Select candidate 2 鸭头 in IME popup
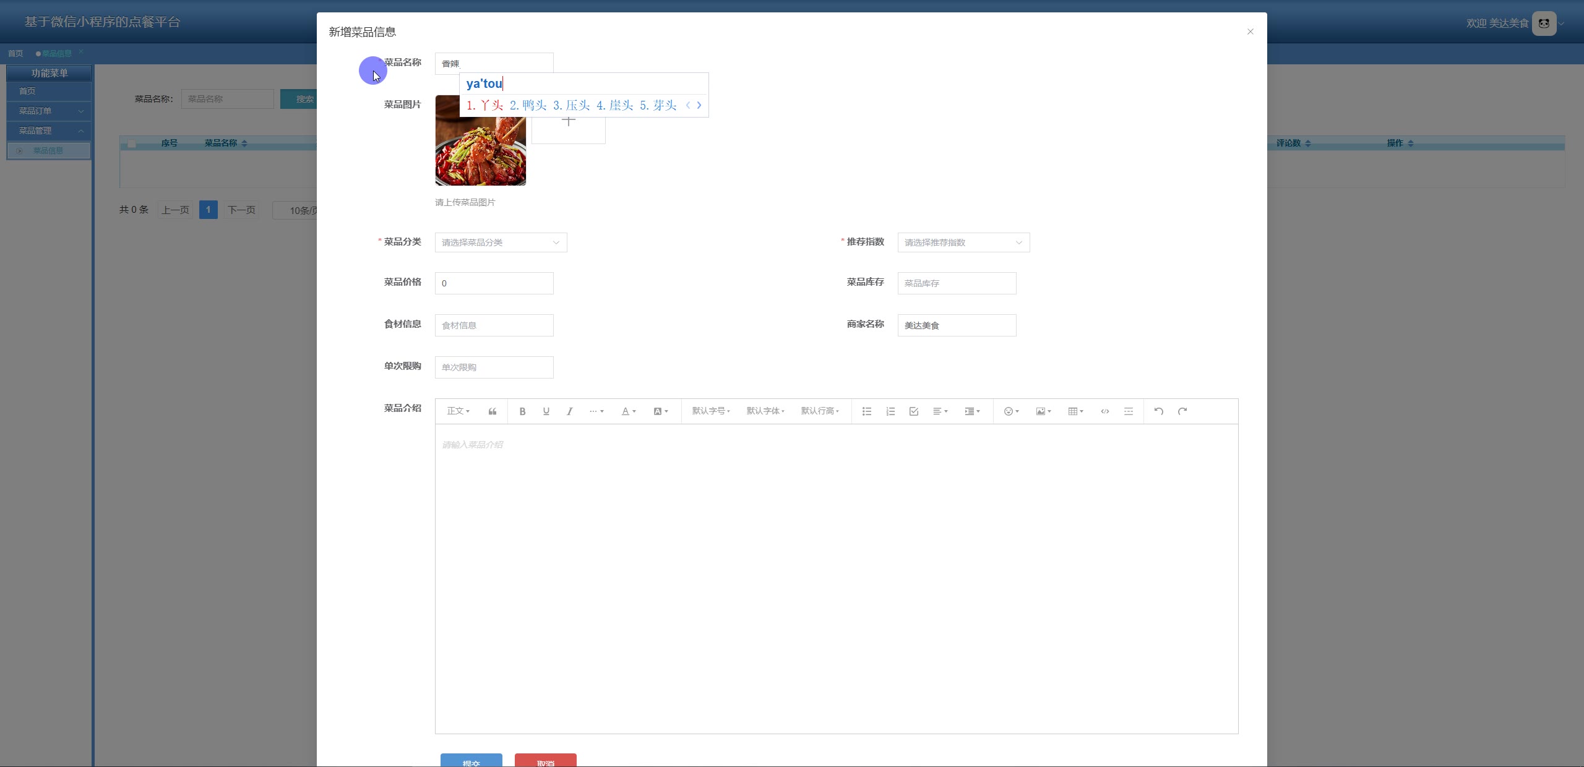The width and height of the screenshot is (1584, 767). tap(528, 105)
